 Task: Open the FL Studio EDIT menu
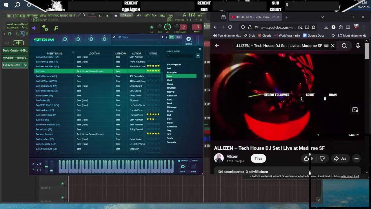point(16,16)
